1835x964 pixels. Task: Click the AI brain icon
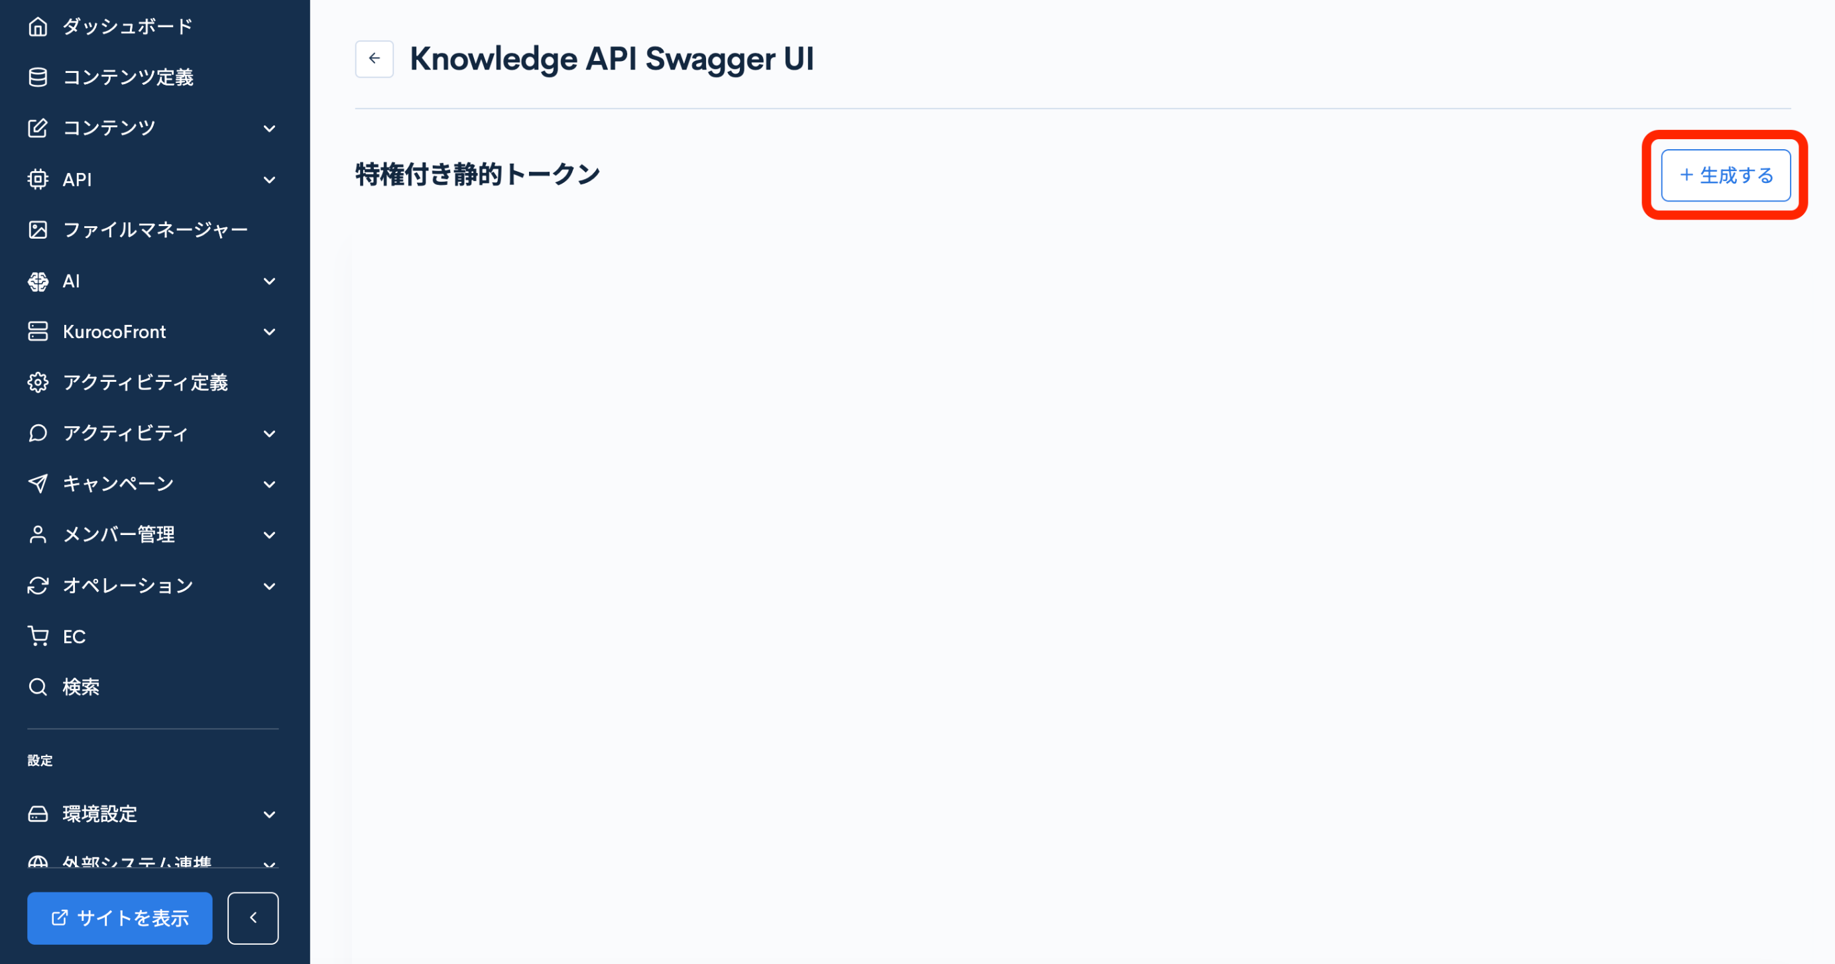tap(38, 281)
